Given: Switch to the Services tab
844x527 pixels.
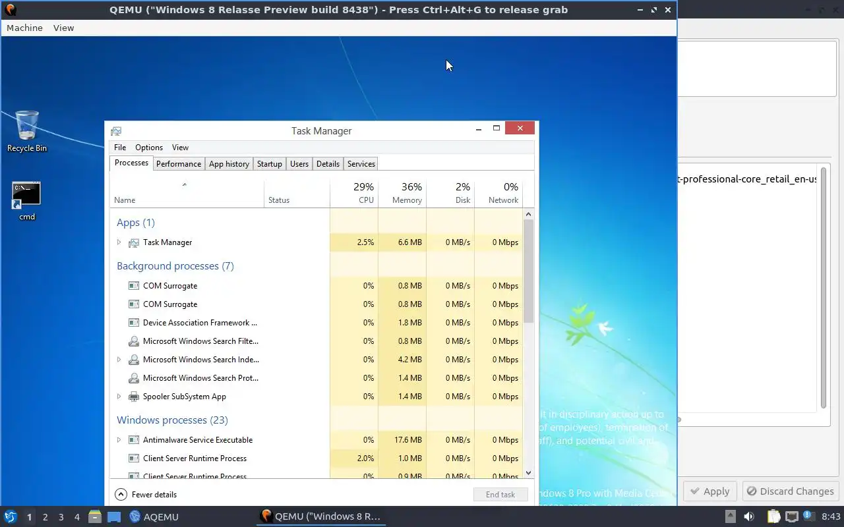Looking at the screenshot, I should pos(361,164).
